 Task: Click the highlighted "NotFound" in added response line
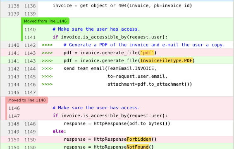pyautogui.click(x=137, y=147)
